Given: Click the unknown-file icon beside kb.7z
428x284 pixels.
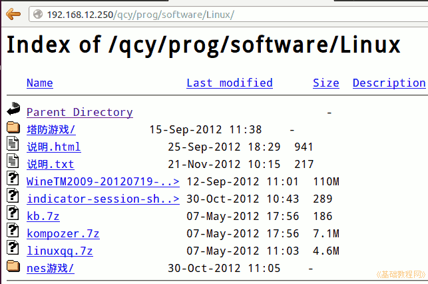Looking at the screenshot, I should (x=13, y=213).
